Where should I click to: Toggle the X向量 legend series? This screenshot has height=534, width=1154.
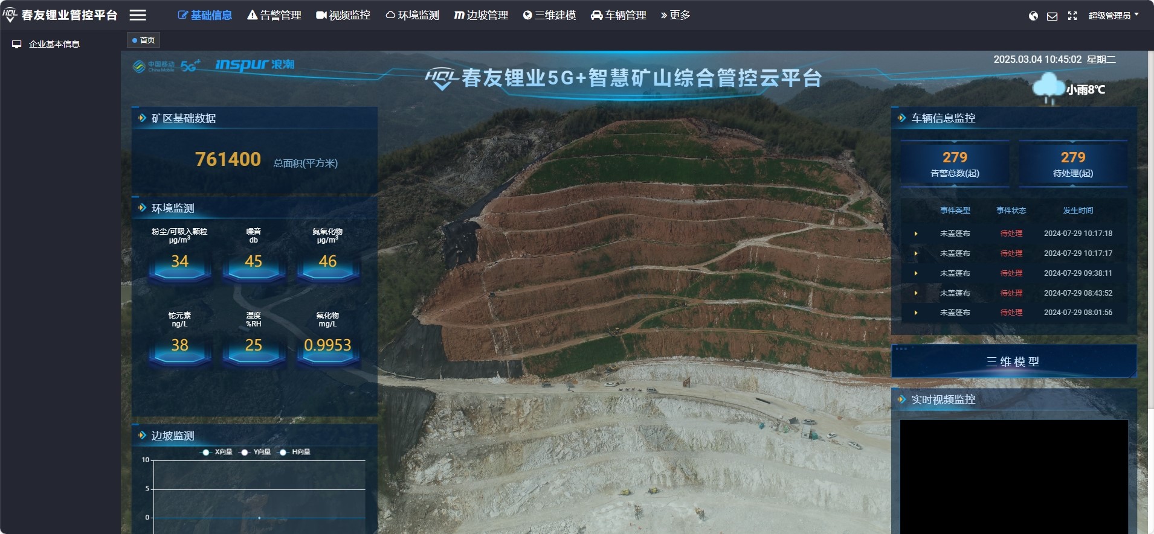coord(217,452)
